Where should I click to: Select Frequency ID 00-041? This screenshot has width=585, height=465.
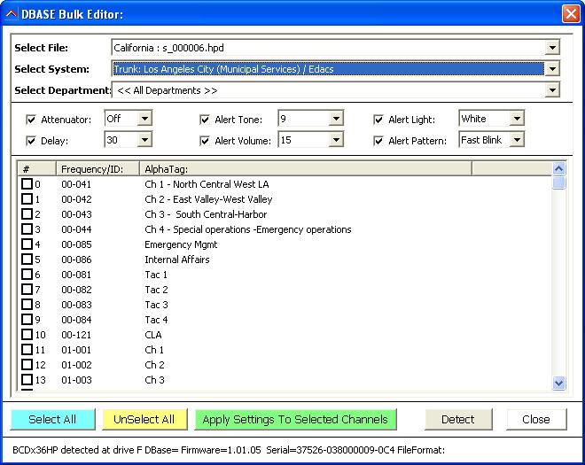[76, 184]
